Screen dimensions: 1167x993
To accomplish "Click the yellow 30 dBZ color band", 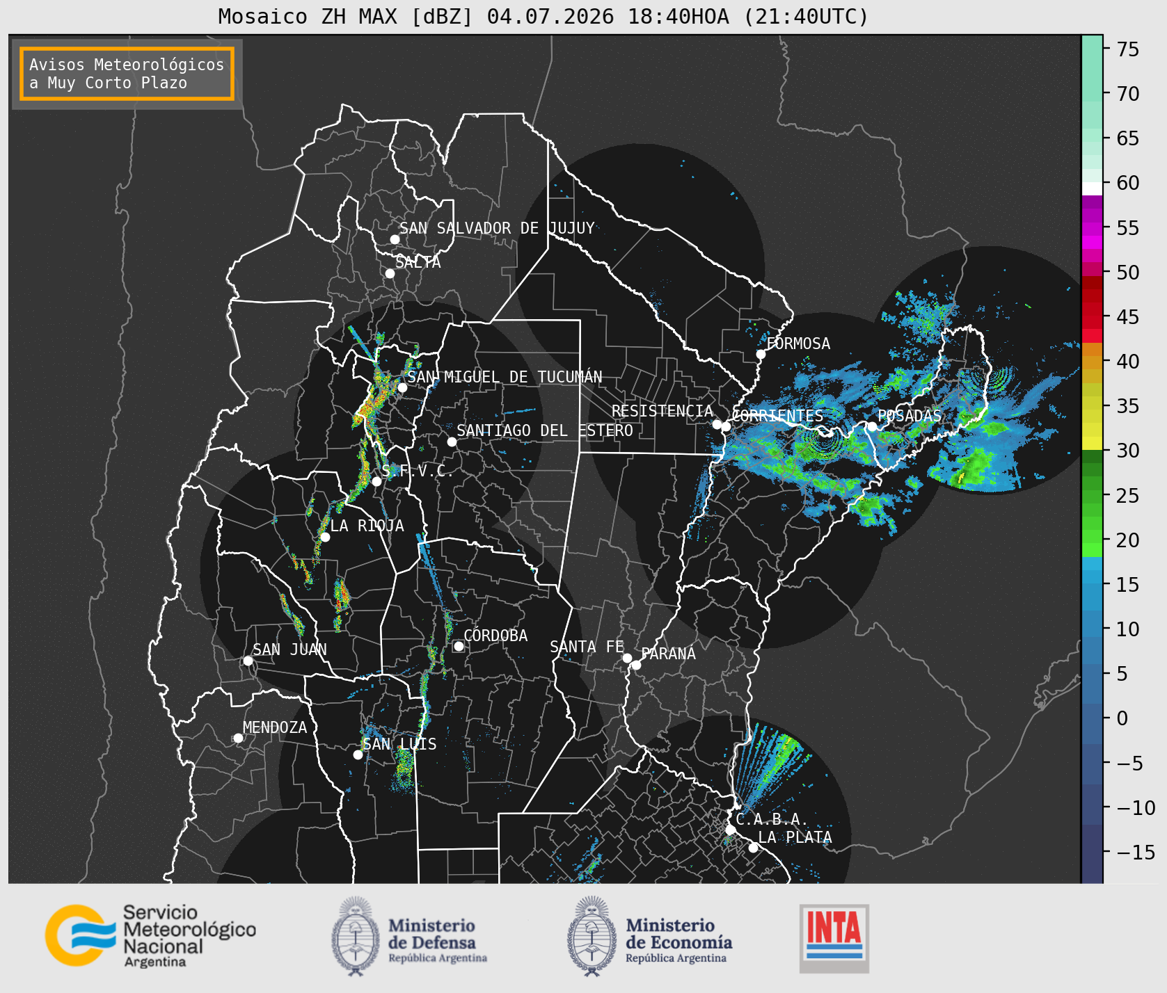I will point(1092,443).
